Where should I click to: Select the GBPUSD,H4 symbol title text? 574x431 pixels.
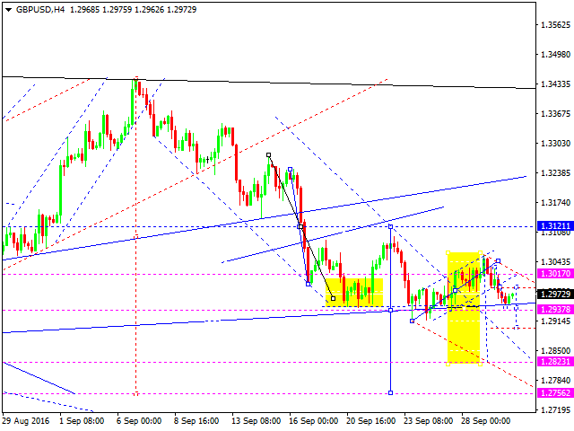point(40,10)
